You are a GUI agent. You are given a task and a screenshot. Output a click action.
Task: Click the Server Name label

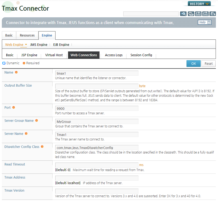pos(14,134)
